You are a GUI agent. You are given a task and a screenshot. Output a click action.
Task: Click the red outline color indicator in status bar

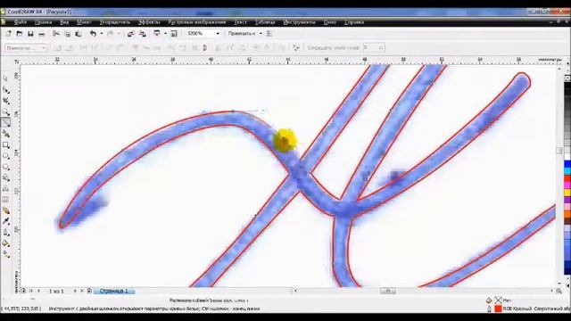[x=498, y=309]
